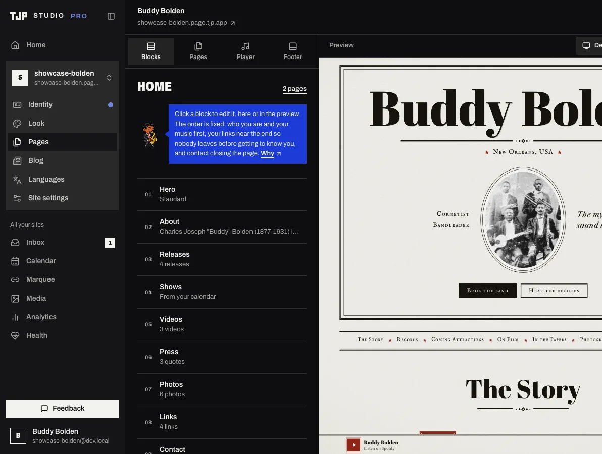The height and width of the screenshot is (454, 602).
Task: Click the Media image icon
Action: point(15,298)
